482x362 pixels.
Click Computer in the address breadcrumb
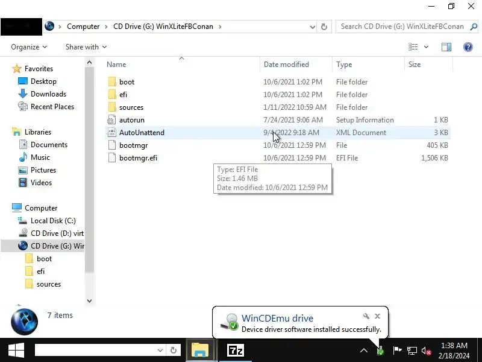[x=83, y=27]
